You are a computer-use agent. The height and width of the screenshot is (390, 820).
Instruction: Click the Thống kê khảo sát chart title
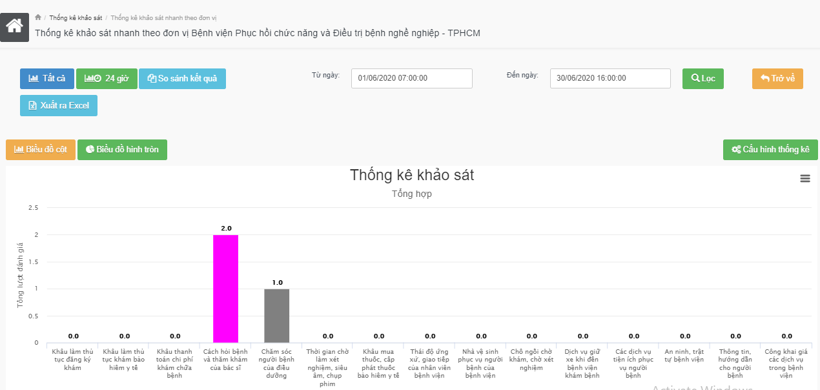coord(412,175)
